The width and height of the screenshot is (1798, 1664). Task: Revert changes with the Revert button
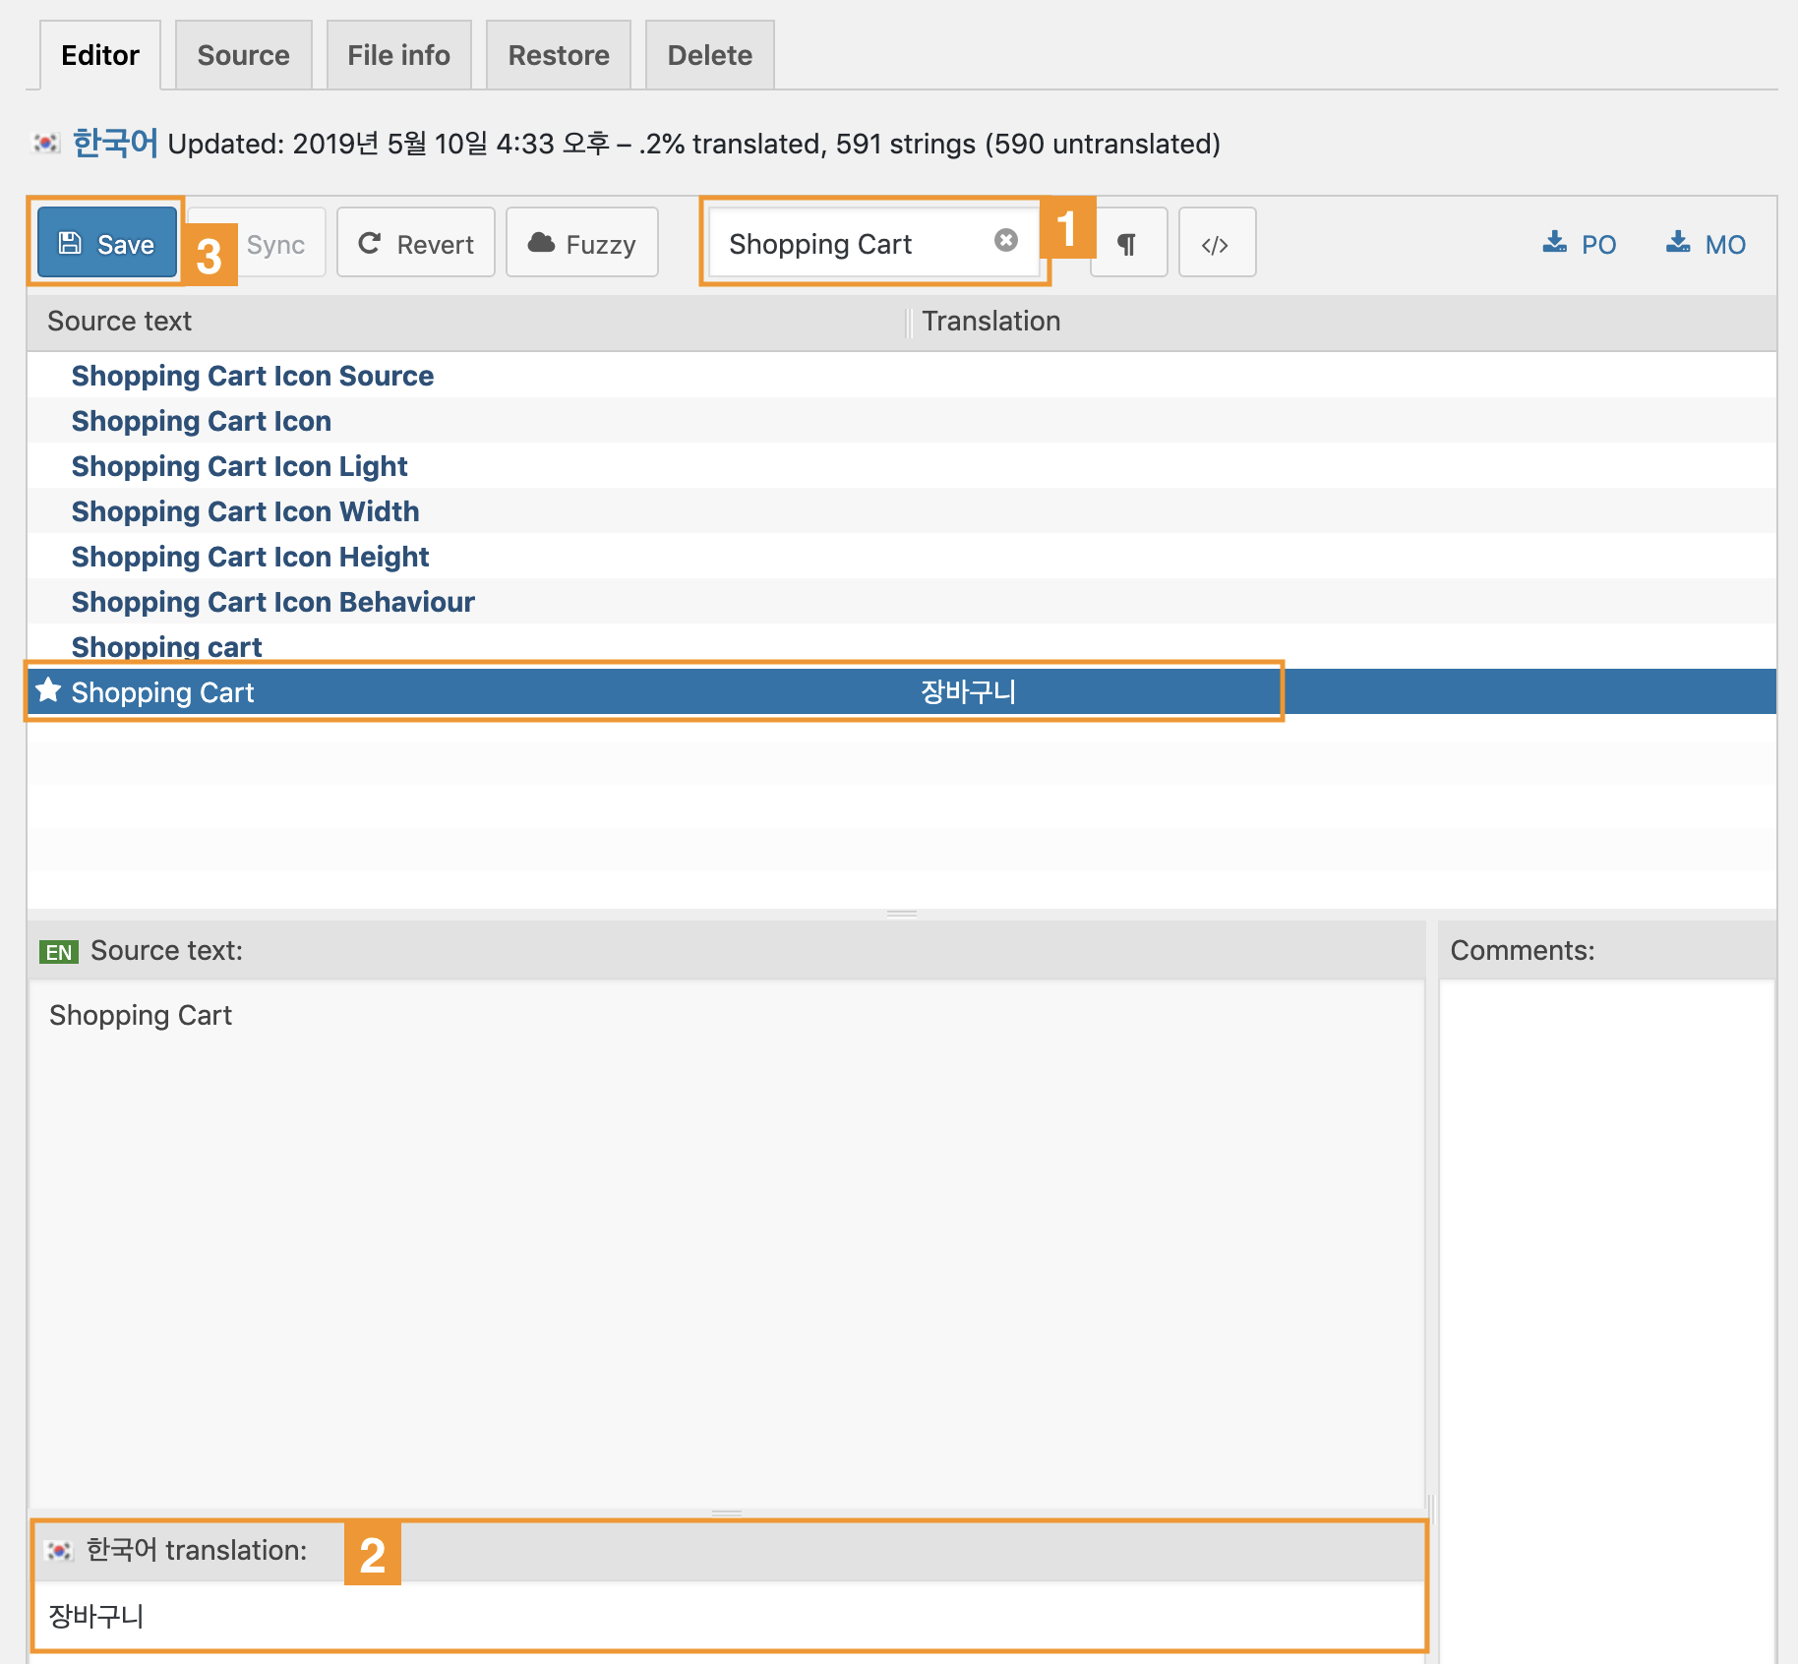(416, 244)
